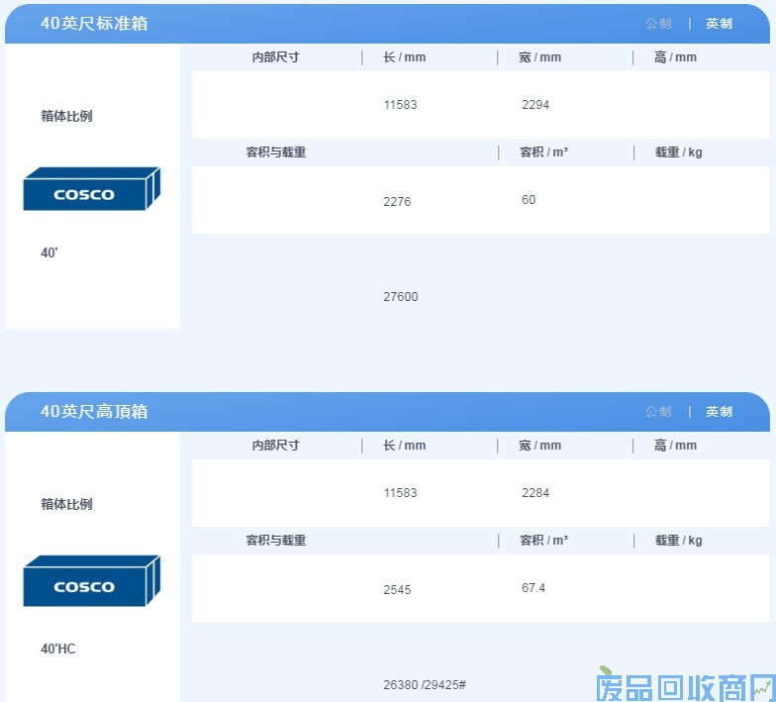Click the 2276 height value
The width and height of the screenshot is (776, 702).
(x=397, y=202)
